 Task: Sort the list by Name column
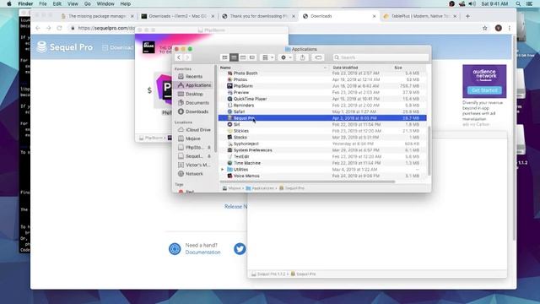point(273,68)
